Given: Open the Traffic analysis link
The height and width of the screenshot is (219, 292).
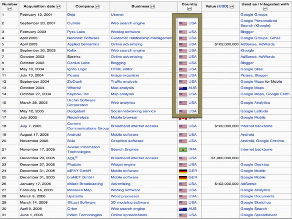Looking at the screenshot, I should point(124,82).
